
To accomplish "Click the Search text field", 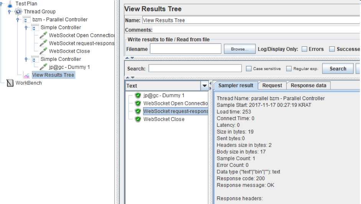I will 195,69.
